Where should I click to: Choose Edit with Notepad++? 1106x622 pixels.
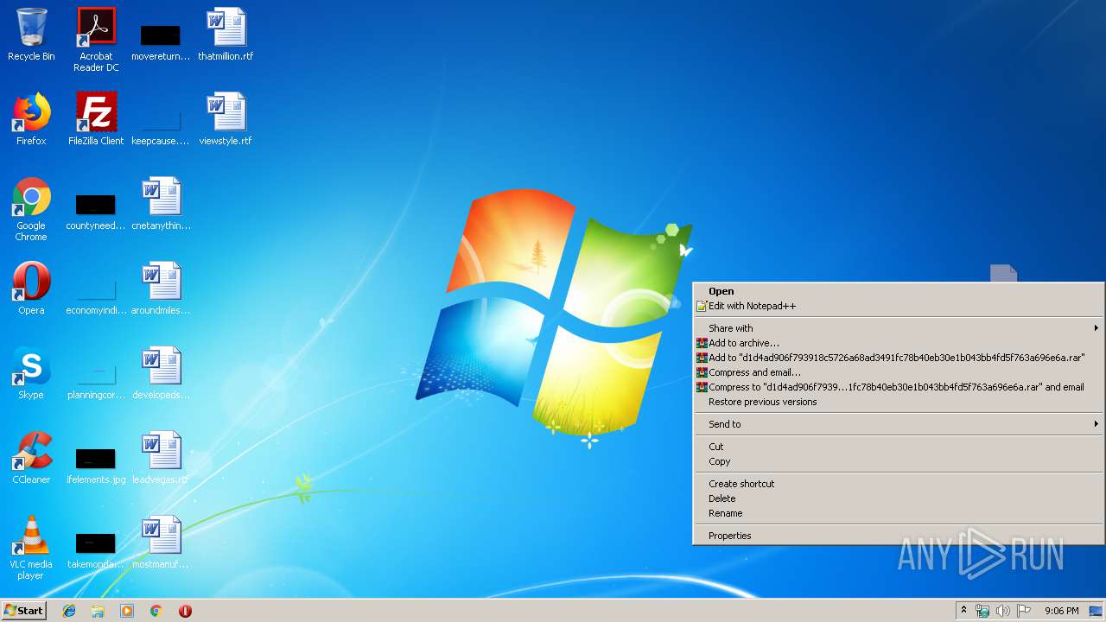tap(899, 306)
